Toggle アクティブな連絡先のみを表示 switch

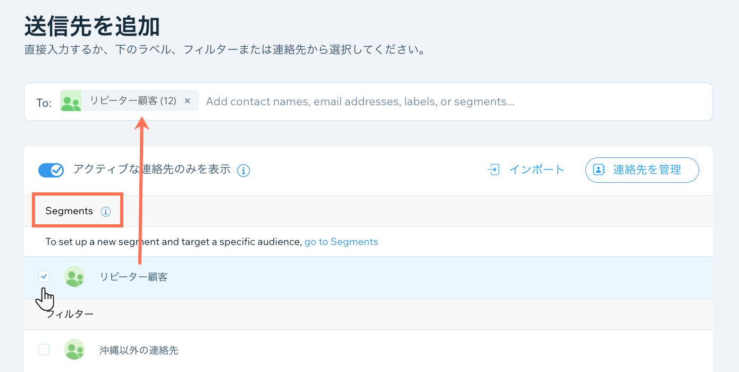pyautogui.click(x=51, y=170)
